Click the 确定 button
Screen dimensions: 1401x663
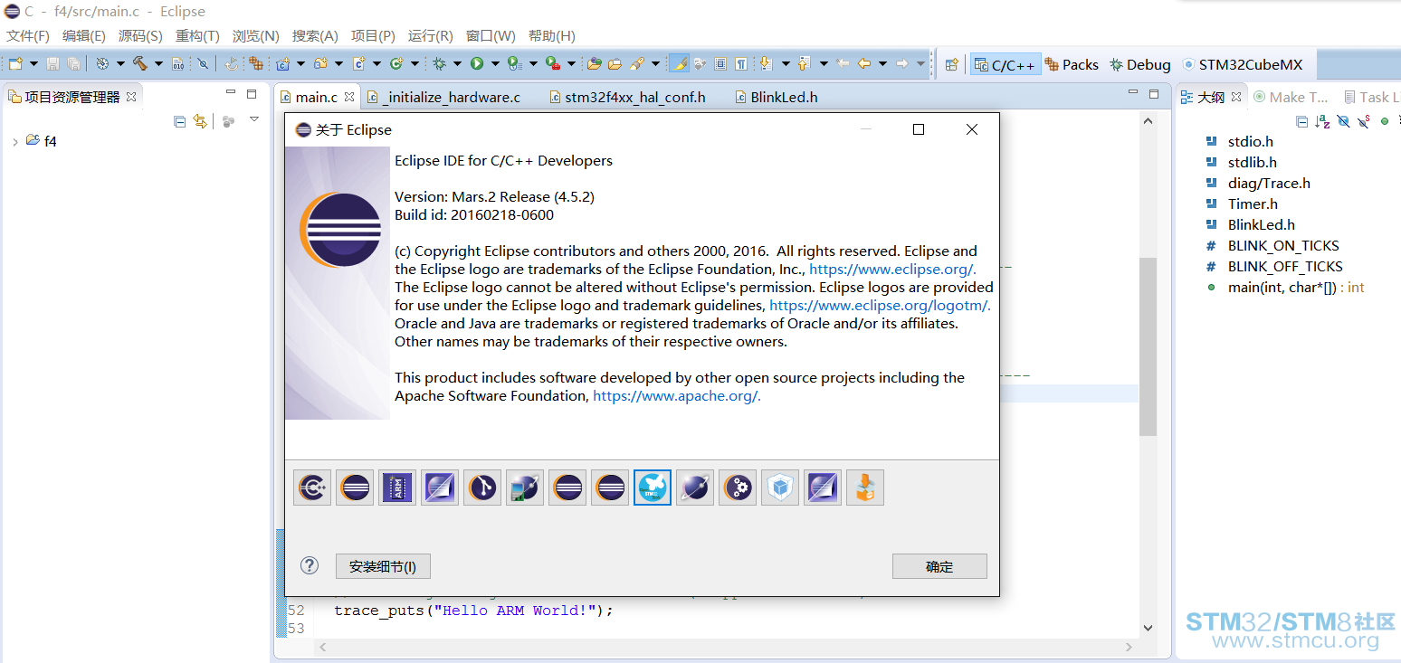tap(939, 566)
